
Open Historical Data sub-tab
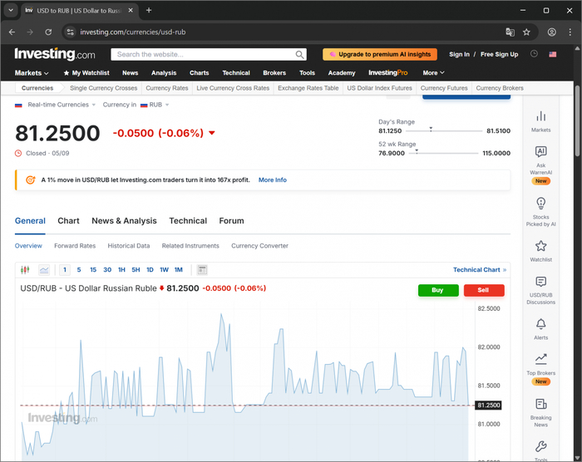coord(128,246)
